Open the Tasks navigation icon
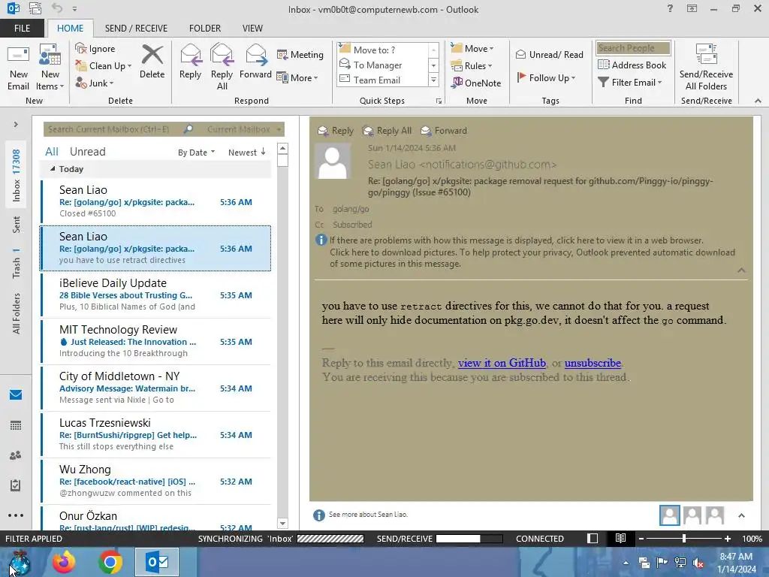 pyautogui.click(x=16, y=485)
